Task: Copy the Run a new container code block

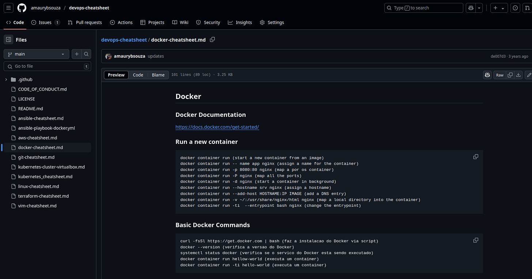Action: point(475,157)
